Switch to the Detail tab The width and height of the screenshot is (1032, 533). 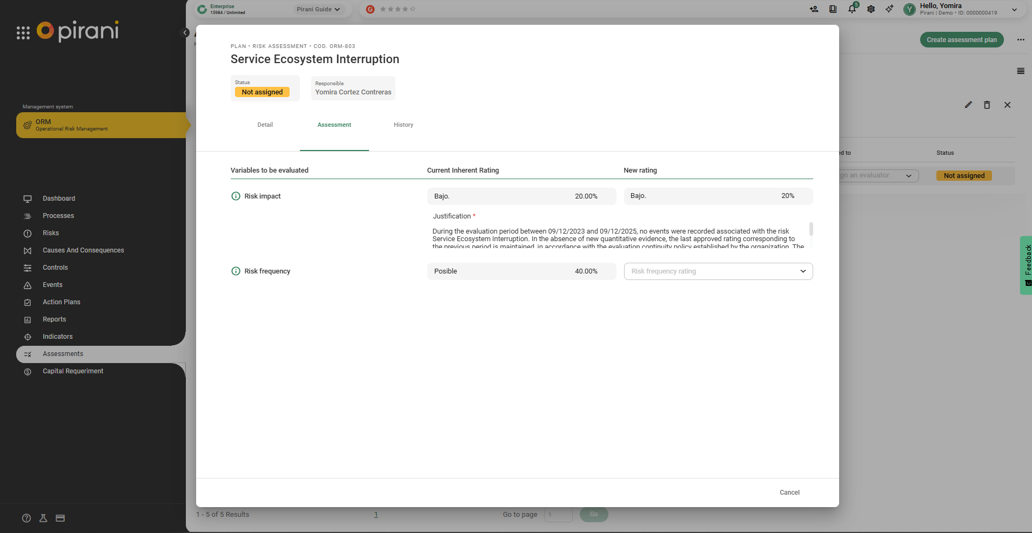265,125
